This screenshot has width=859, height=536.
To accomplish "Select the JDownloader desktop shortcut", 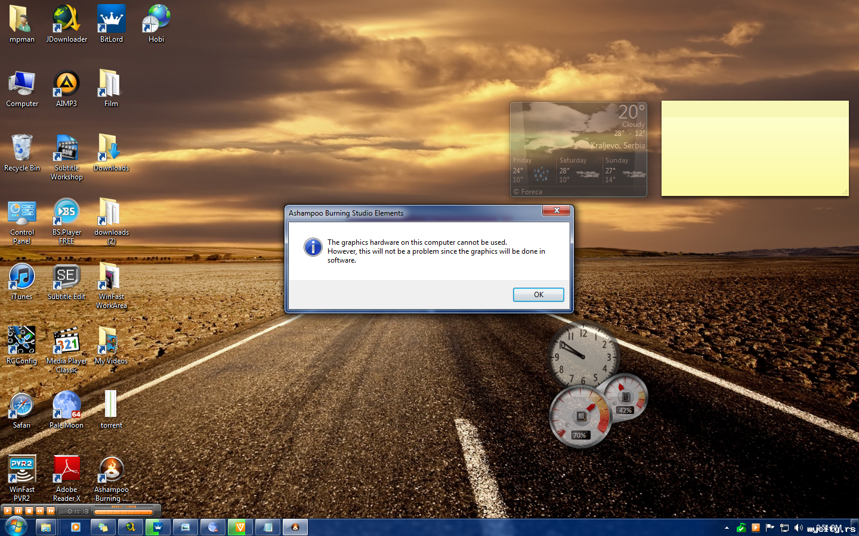I will (67, 24).
